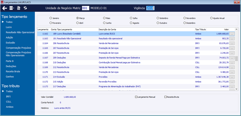Click the back arrow icon
The height and width of the screenshot is (116, 241).
[x=5, y=8]
